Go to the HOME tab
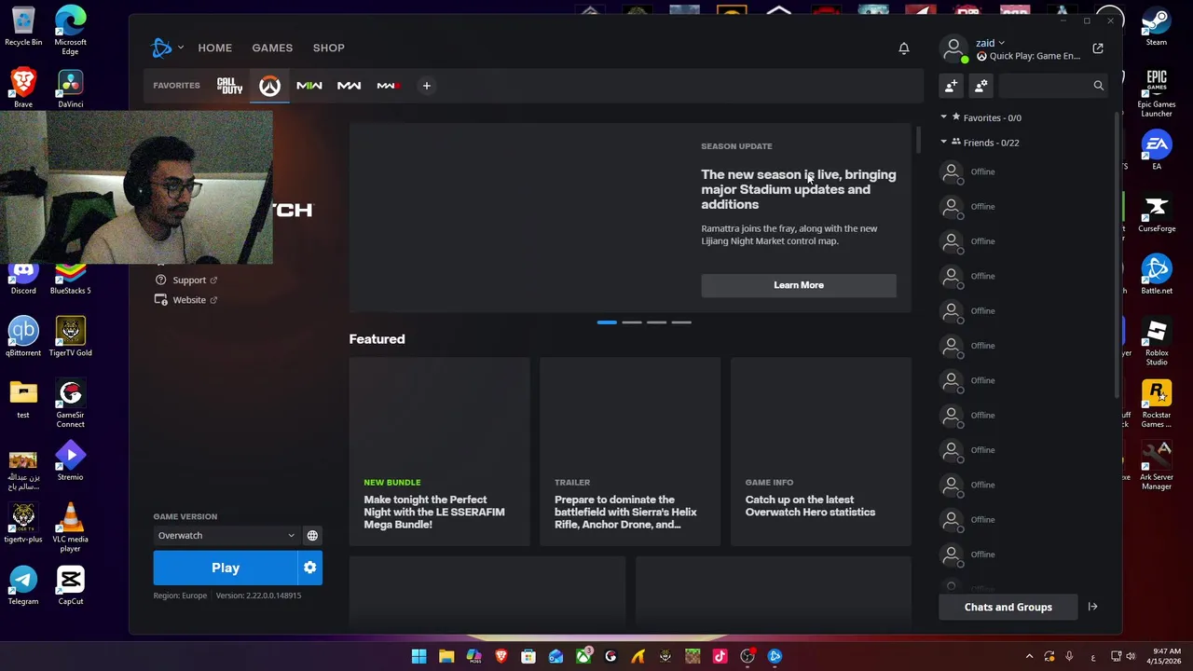Viewport: 1193px width, 671px height. (214, 48)
